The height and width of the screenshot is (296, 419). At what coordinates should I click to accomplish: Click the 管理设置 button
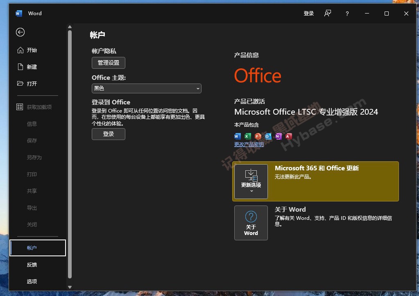coord(109,63)
